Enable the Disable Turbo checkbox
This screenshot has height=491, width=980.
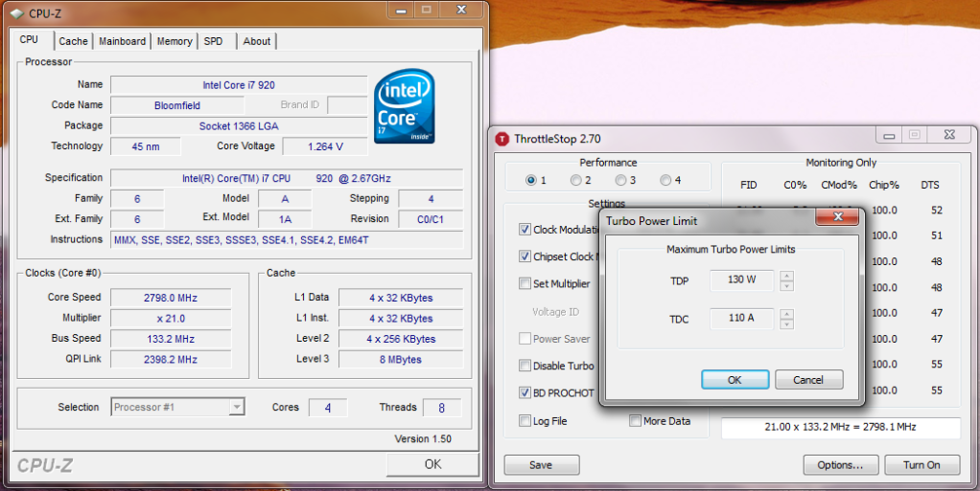[x=525, y=366]
